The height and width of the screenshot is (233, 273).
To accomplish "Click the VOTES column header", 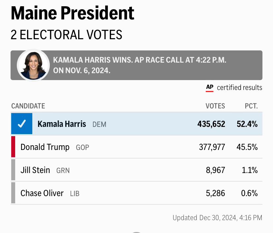I will [215, 106].
